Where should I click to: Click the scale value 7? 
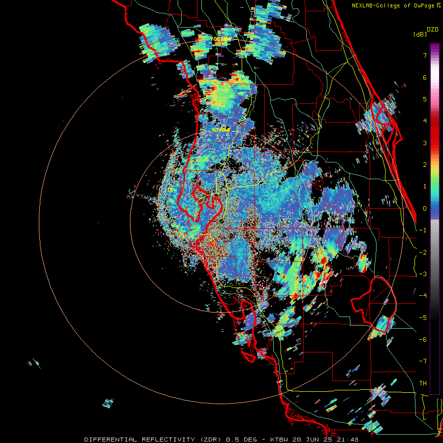(425, 55)
